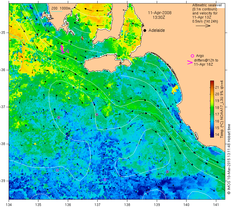Select the cyan isobath legend line sample
This screenshot has height=208, width=231.
click(57, 11)
